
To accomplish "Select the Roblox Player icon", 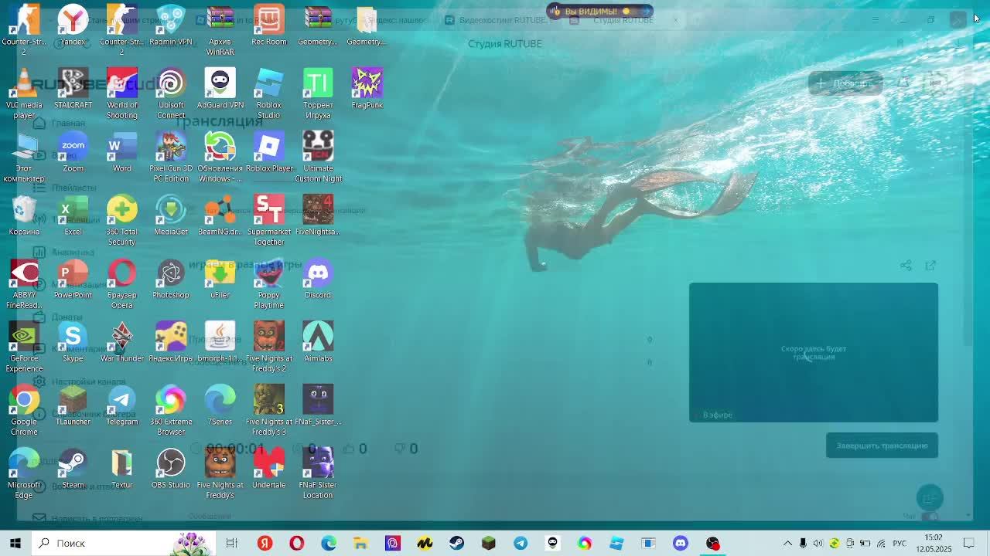I will click(269, 152).
